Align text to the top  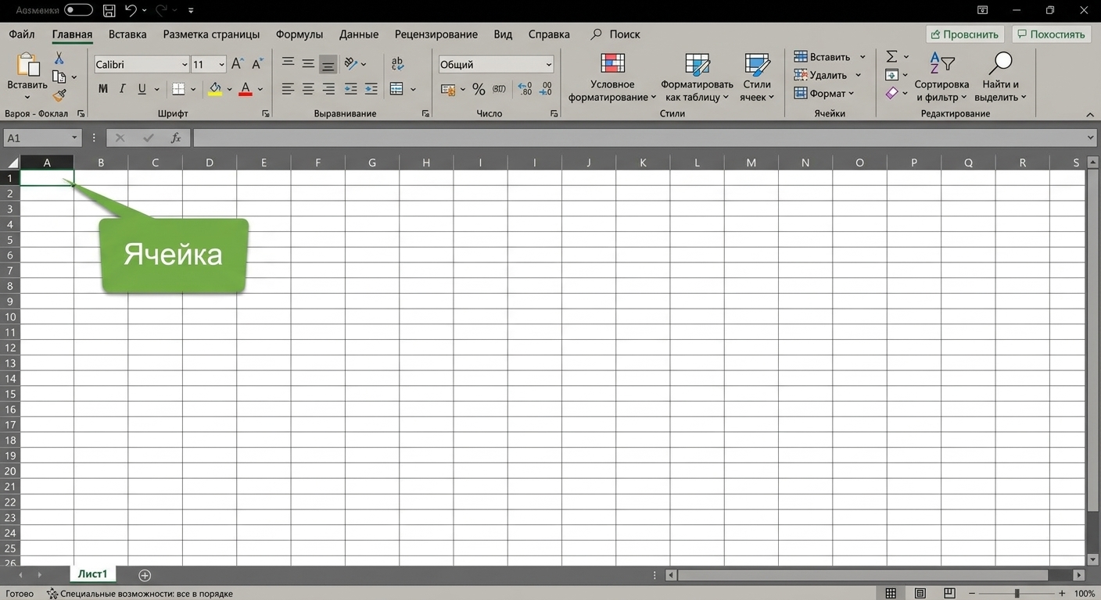[x=288, y=63]
